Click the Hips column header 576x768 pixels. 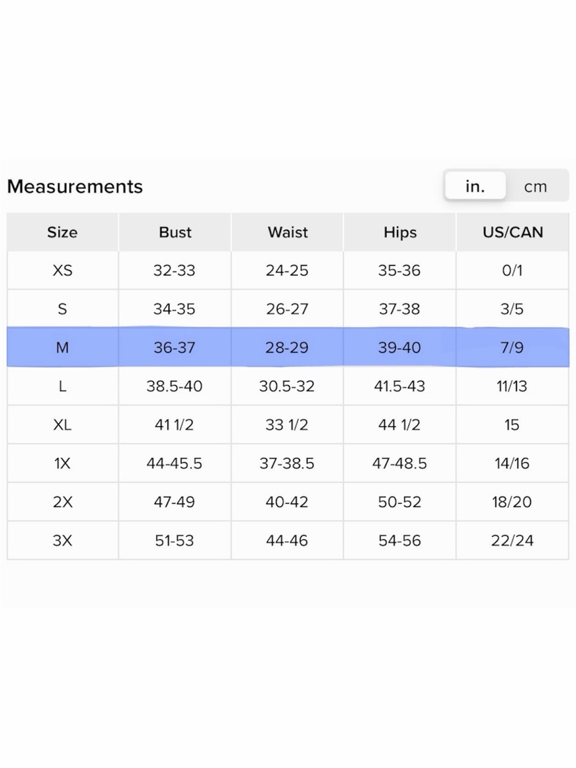point(400,232)
